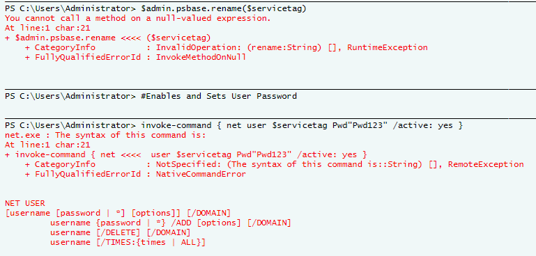Click the InvalidOperation CategoryInfo line

coord(227,47)
